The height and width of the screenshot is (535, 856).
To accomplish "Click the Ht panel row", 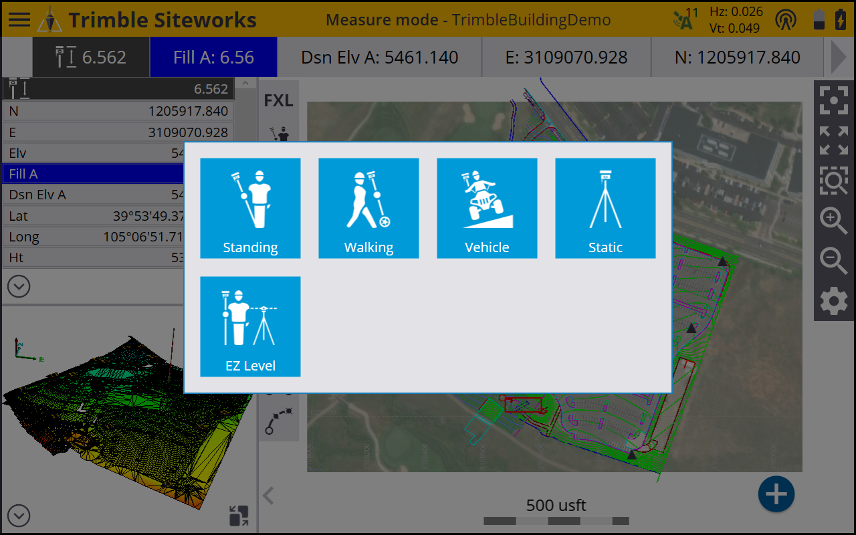I will [x=94, y=257].
